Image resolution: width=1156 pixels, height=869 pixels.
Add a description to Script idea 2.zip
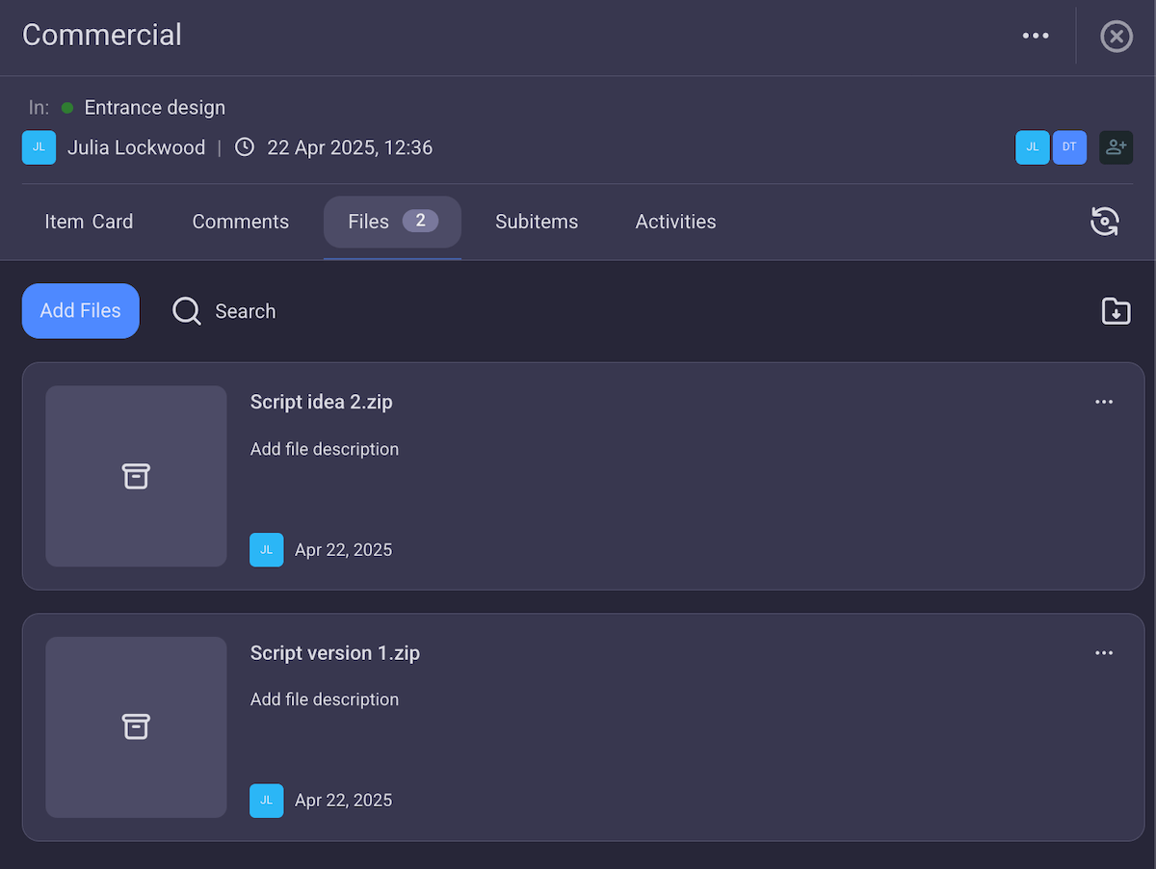click(324, 449)
